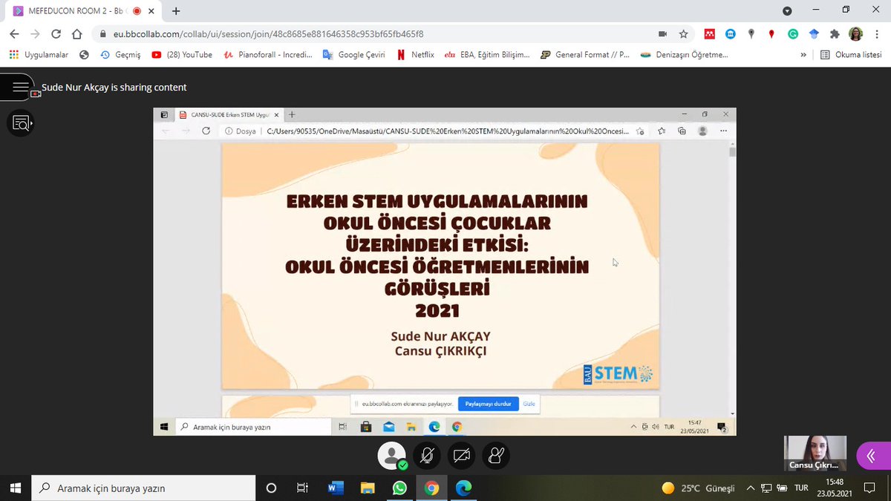Open a new Chrome tab

(176, 11)
